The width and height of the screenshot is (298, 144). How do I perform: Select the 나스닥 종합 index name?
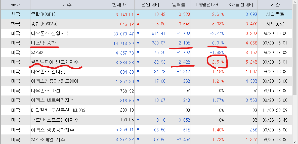tap(44, 43)
